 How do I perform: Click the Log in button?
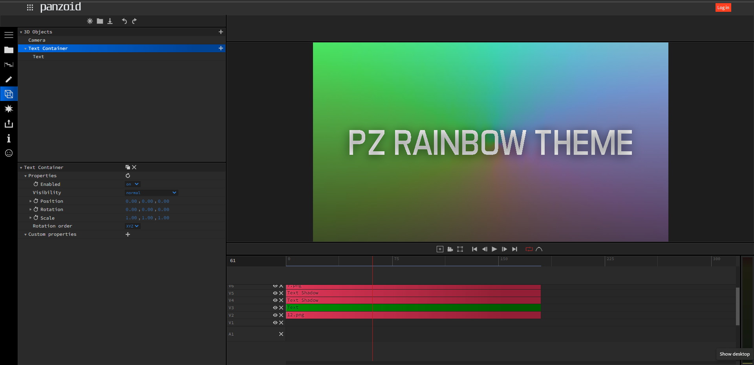[x=723, y=7]
